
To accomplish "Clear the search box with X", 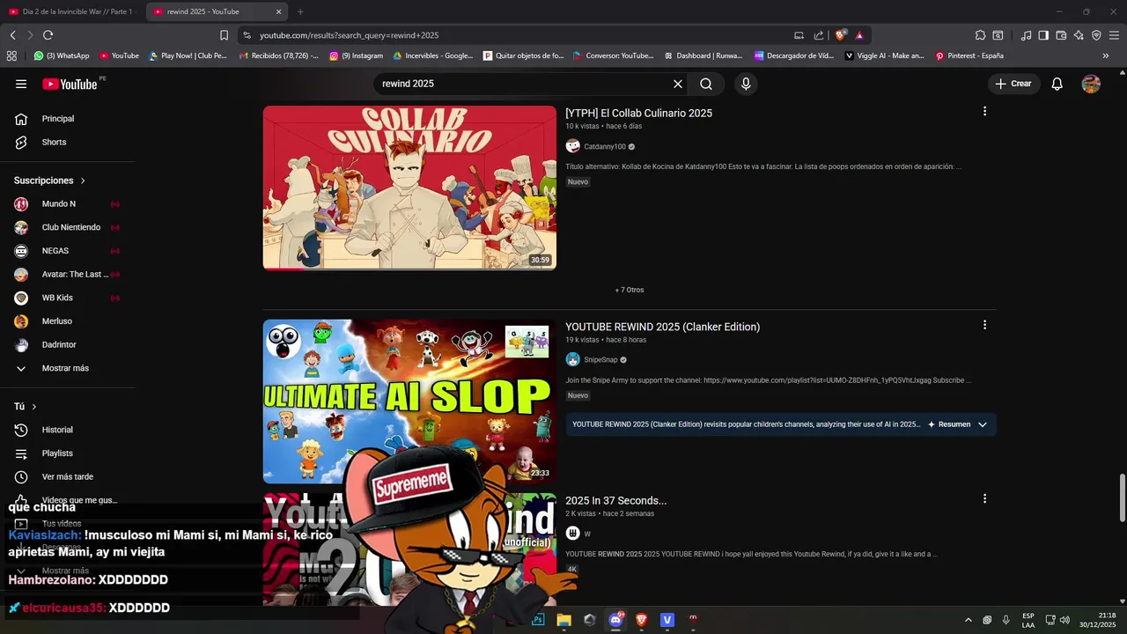I will (678, 84).
